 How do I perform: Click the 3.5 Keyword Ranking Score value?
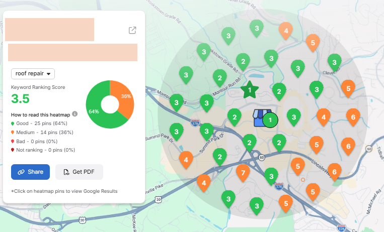pos(20,99)
